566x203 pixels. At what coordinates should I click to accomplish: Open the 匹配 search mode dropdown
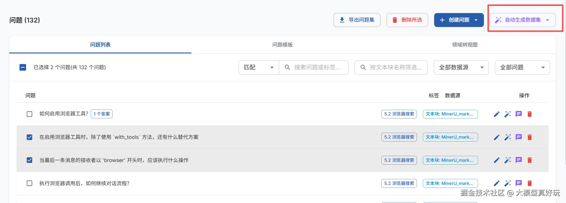pos(258,68)
